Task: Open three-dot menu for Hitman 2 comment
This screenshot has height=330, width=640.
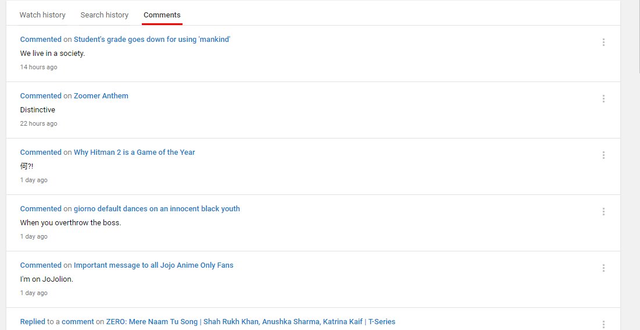Action: pos(603,155)
